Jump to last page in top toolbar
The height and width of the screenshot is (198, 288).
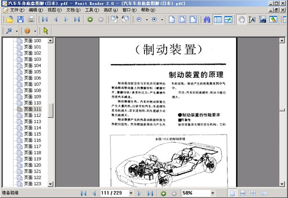[77, 20]
